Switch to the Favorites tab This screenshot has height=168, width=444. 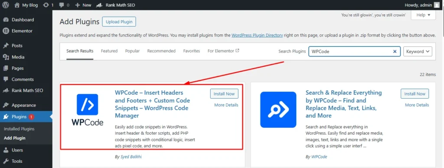[191, 51]
